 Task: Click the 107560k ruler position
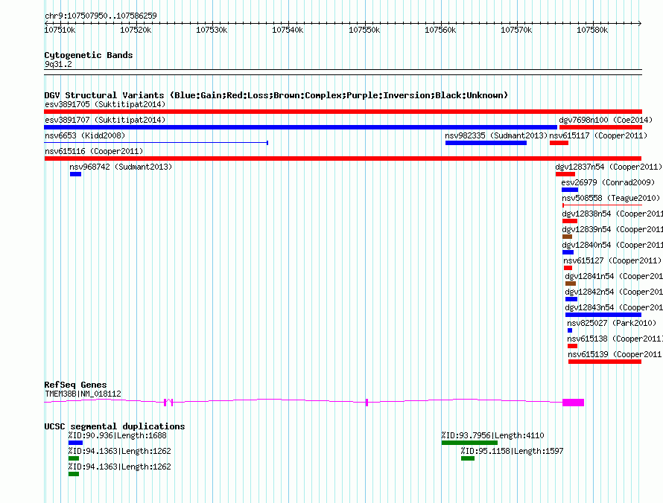pos(440,30)
